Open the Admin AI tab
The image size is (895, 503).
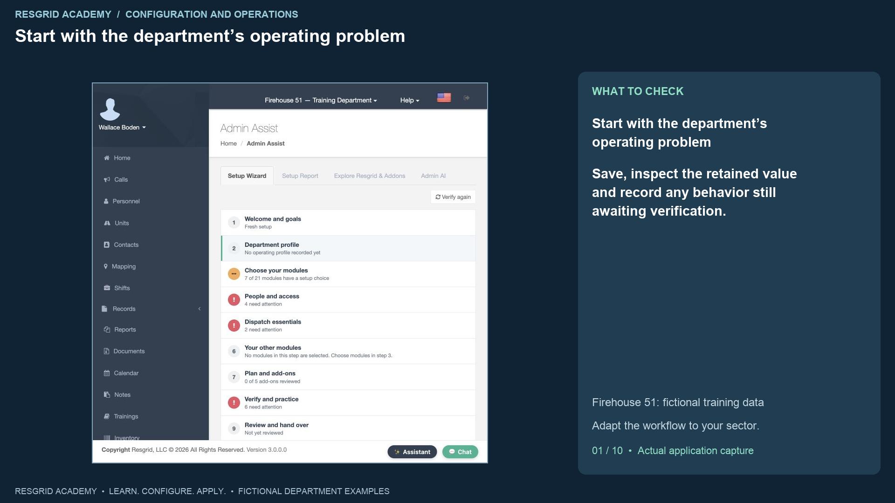(433, 176)
